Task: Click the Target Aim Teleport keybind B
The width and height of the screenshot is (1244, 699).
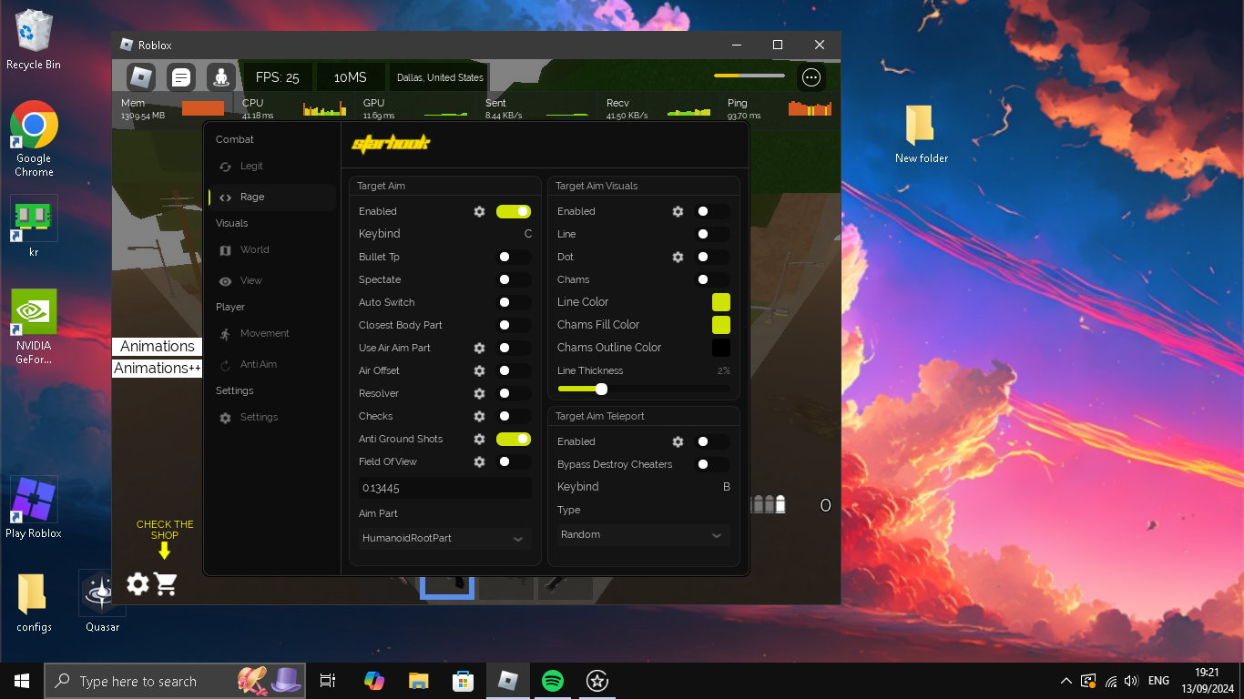Action: (x=727, y=487)
